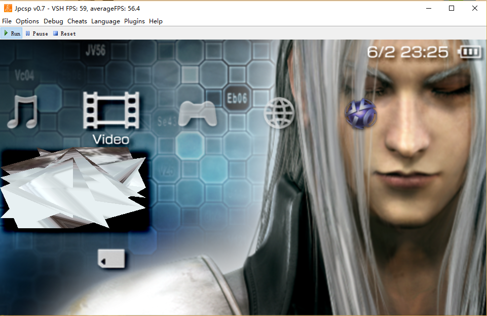Click the Pause toolbar button
The width and height of the screenshot is (487, 316).
(36, 33)
